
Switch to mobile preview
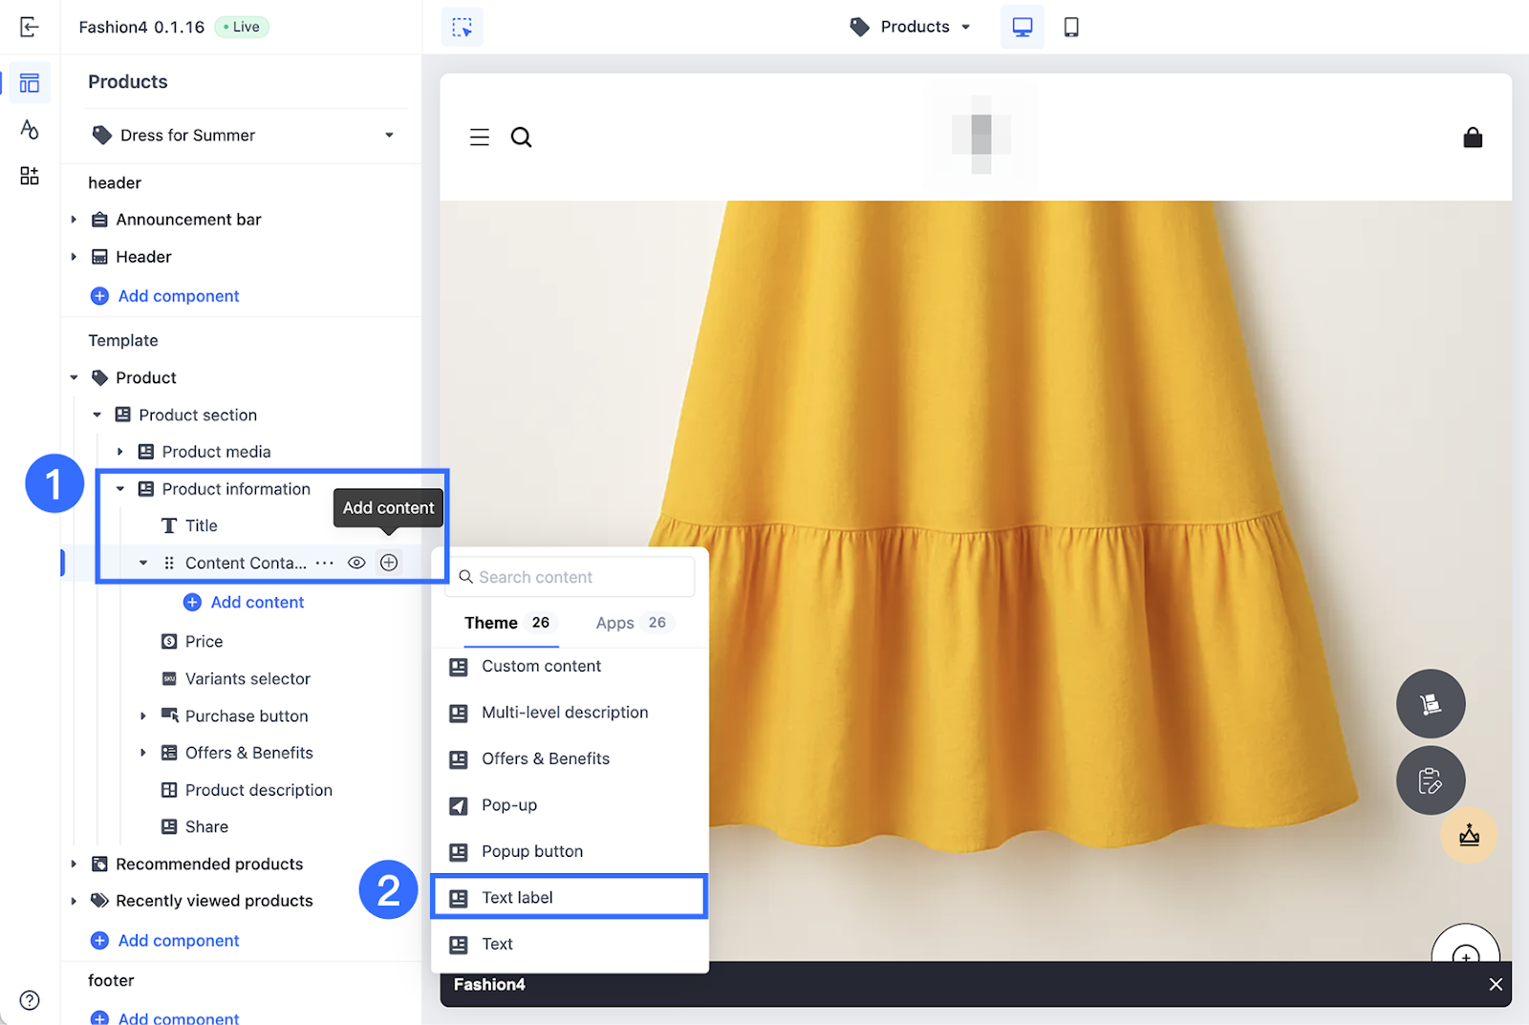tap(1071, 27)
